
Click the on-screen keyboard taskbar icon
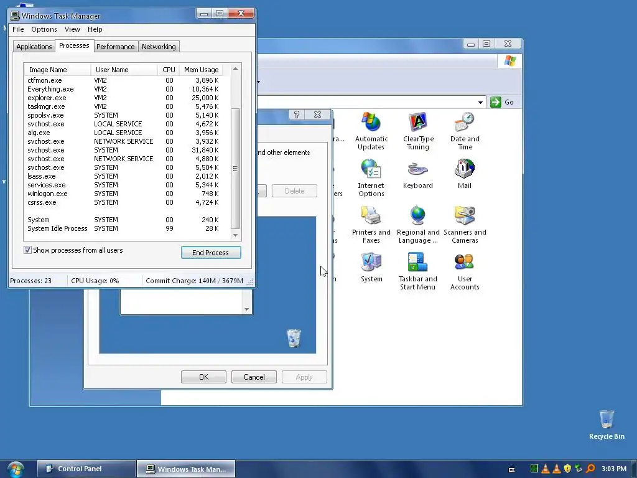coord(512,469)
